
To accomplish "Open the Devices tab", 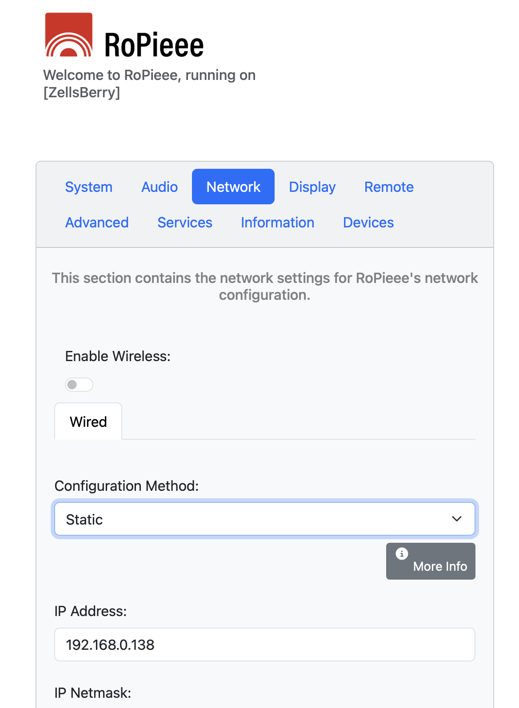I will pos(368,223).
